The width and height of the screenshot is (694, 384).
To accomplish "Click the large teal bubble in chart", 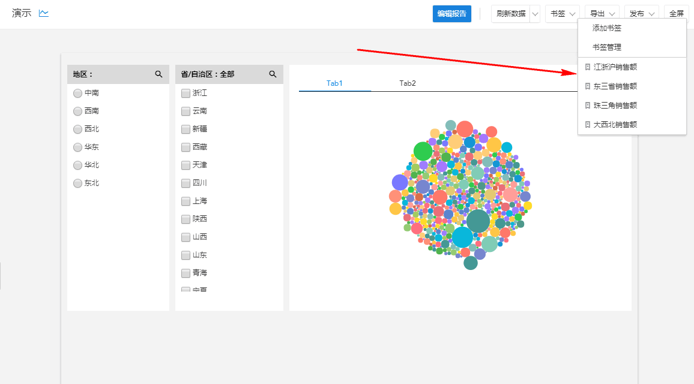I will click(x=478, y=221).
